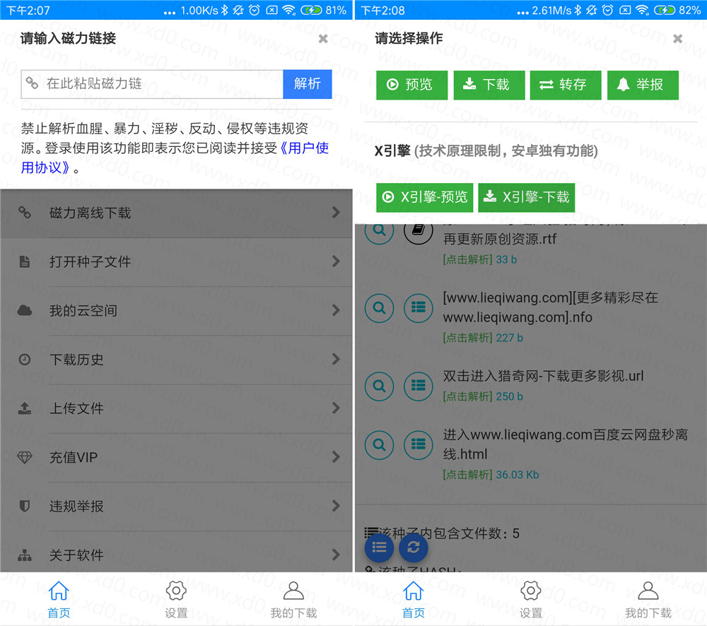Viewport: 707px width, 626px height.
Task: Open 我的下载 tab in right screen
Action: coord(648,600)
